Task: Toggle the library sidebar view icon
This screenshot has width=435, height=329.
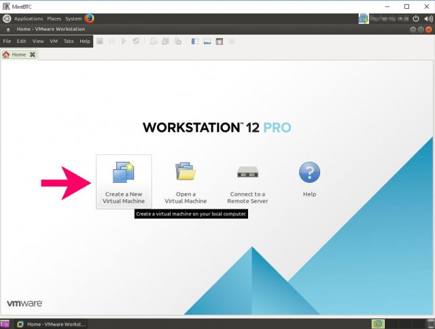Action: [x=195, y=41]
